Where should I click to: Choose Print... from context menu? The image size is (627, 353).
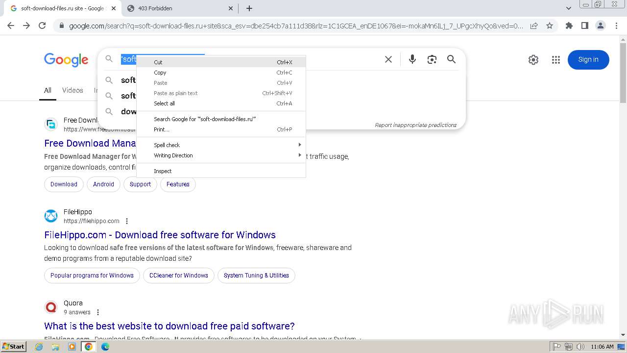[x=221, y=129]
